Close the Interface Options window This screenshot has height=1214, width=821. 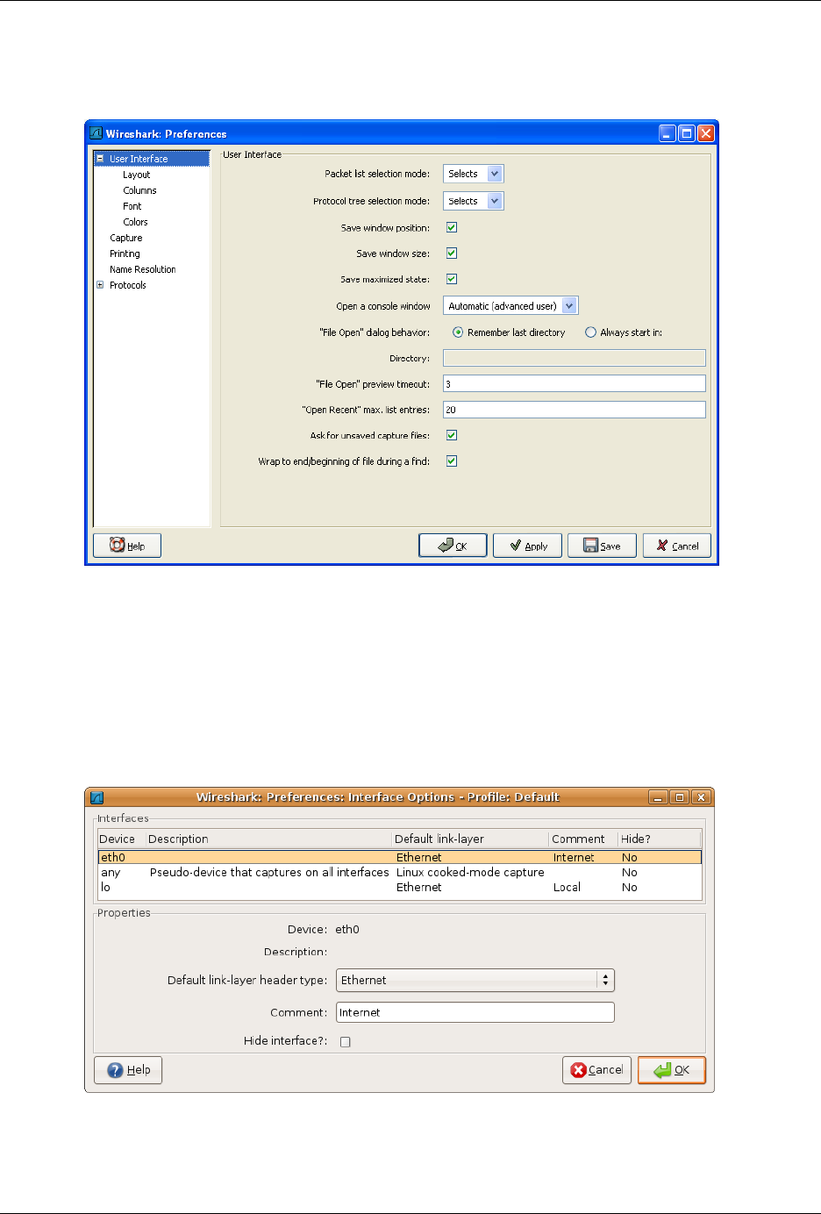(700, 797)
